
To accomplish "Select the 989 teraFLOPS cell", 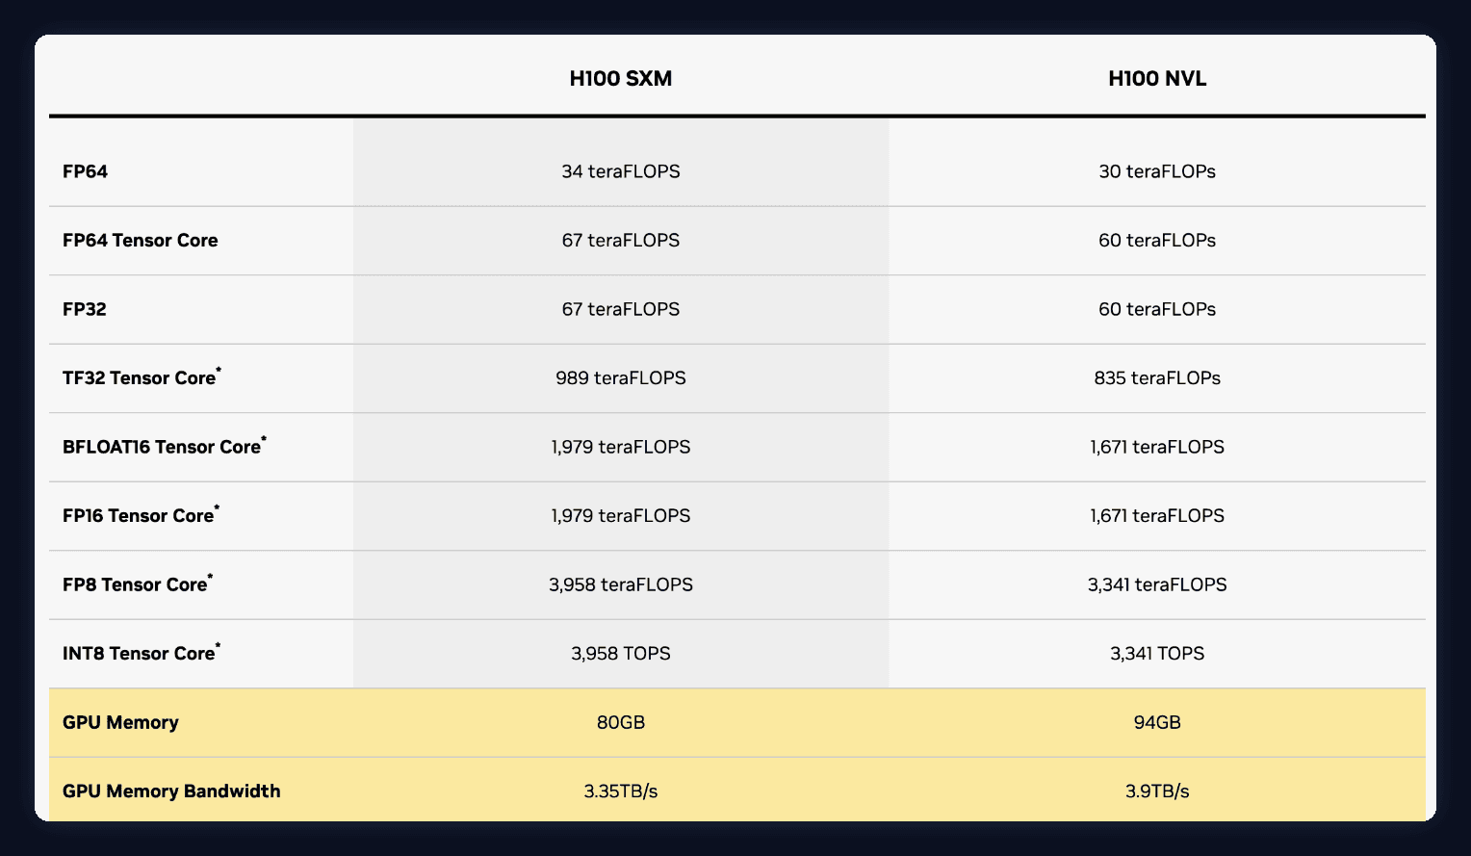I will click(621, 377).
